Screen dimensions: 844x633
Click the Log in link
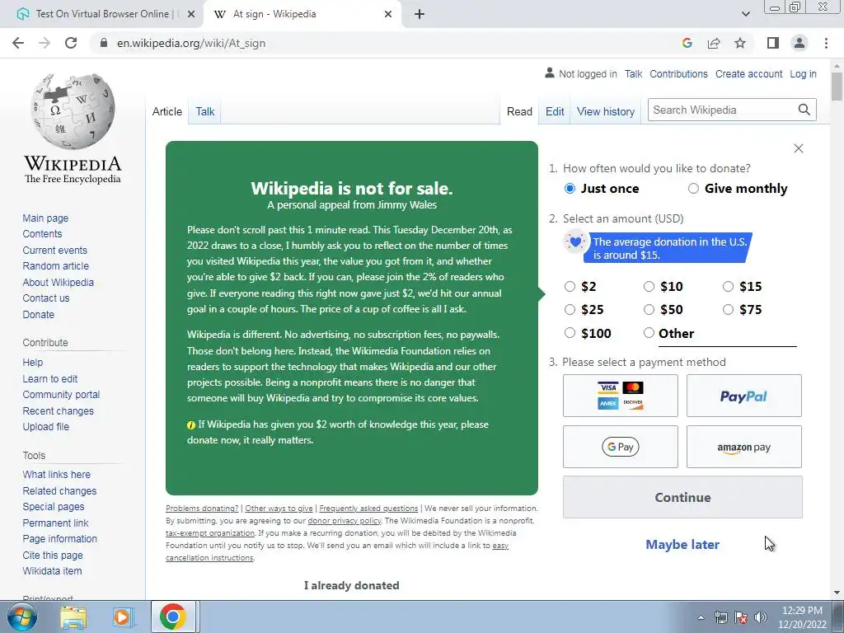pyautogui.click(x=803, y=73)
